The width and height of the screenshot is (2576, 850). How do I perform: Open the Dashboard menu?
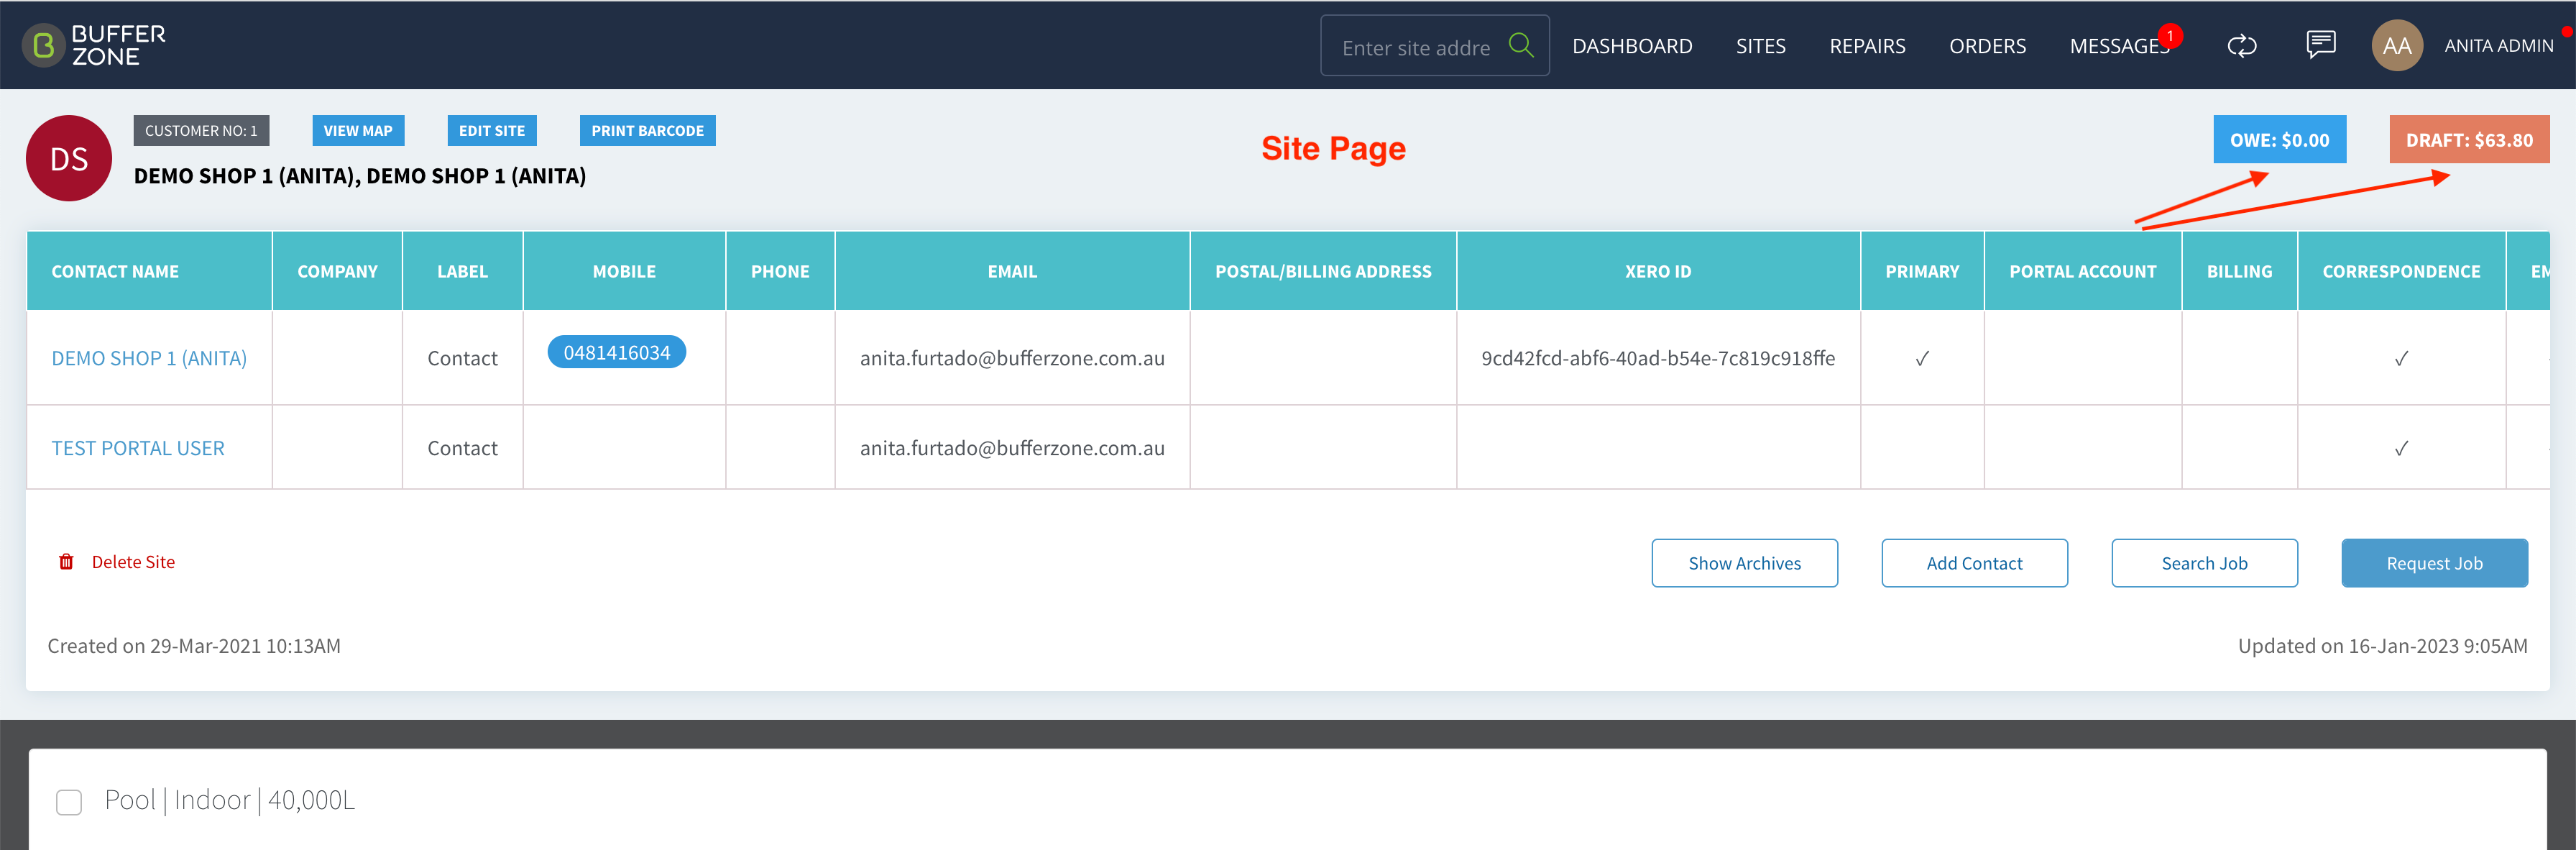1631,46
